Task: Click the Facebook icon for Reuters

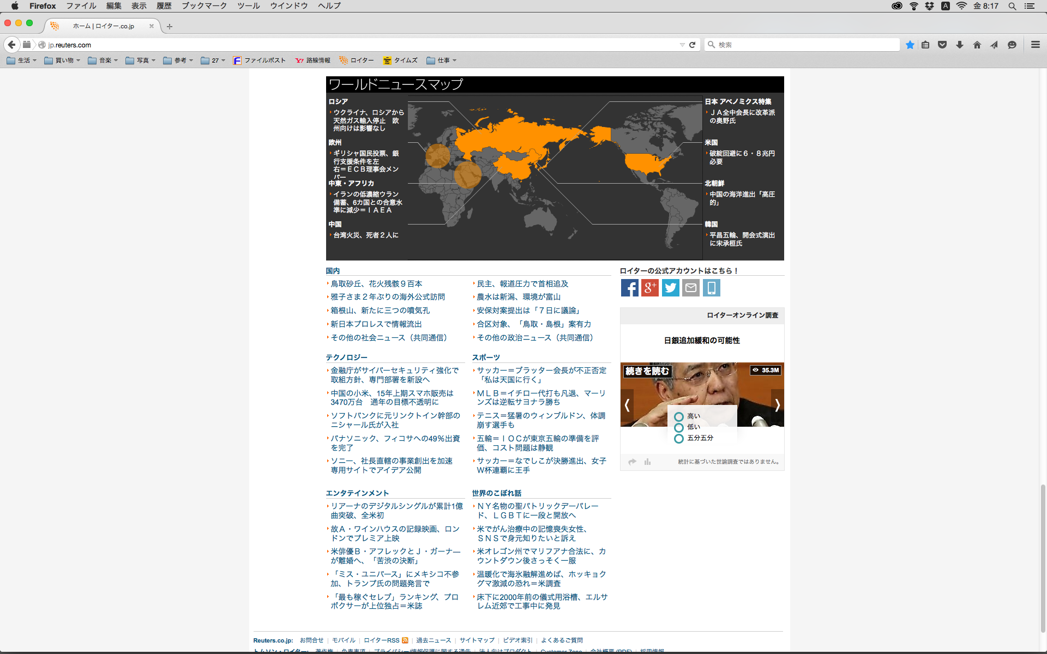Action: click(x=629, y=288)
